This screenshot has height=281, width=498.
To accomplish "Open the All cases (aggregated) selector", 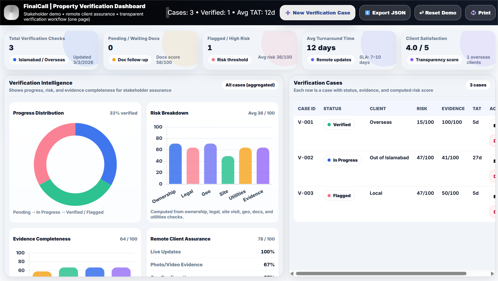I will (x=250, y=85).
